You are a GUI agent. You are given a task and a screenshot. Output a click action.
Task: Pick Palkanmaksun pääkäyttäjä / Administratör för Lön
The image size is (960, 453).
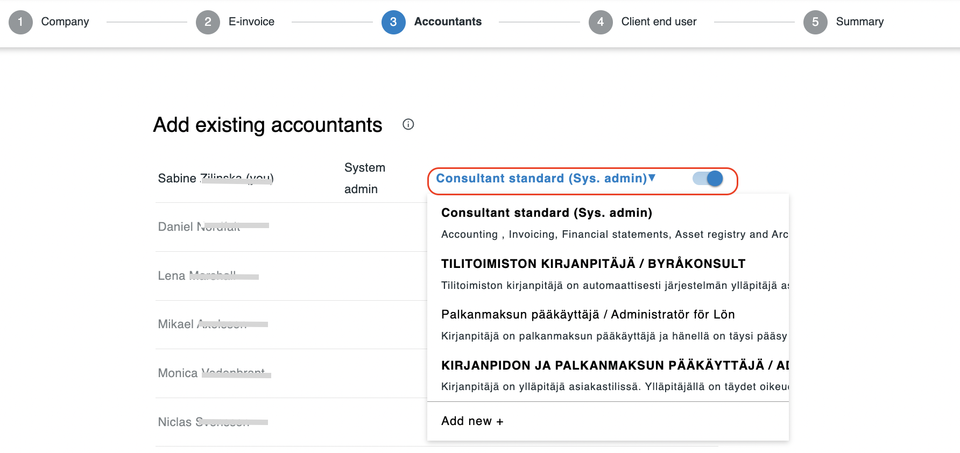588,315
